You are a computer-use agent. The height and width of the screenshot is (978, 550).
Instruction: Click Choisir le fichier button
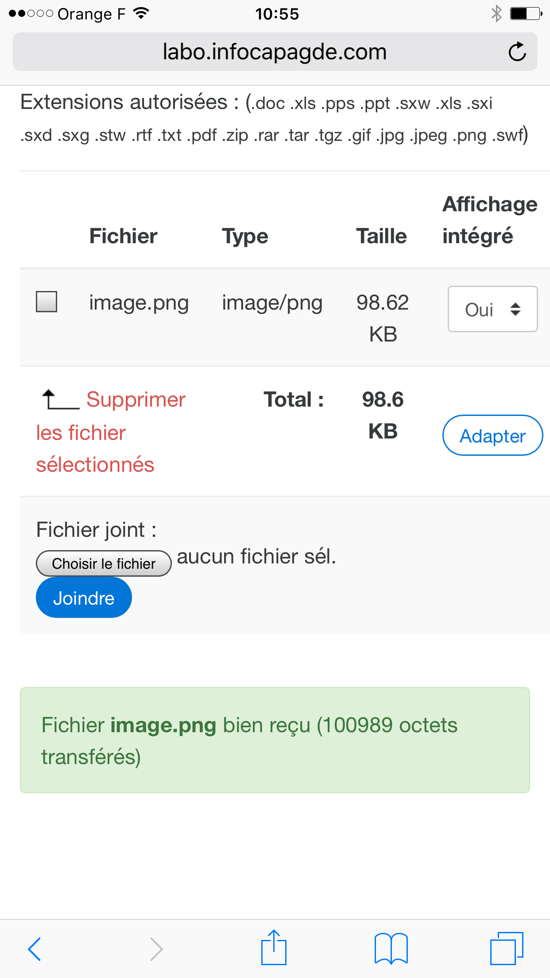[x=104, y=563]
